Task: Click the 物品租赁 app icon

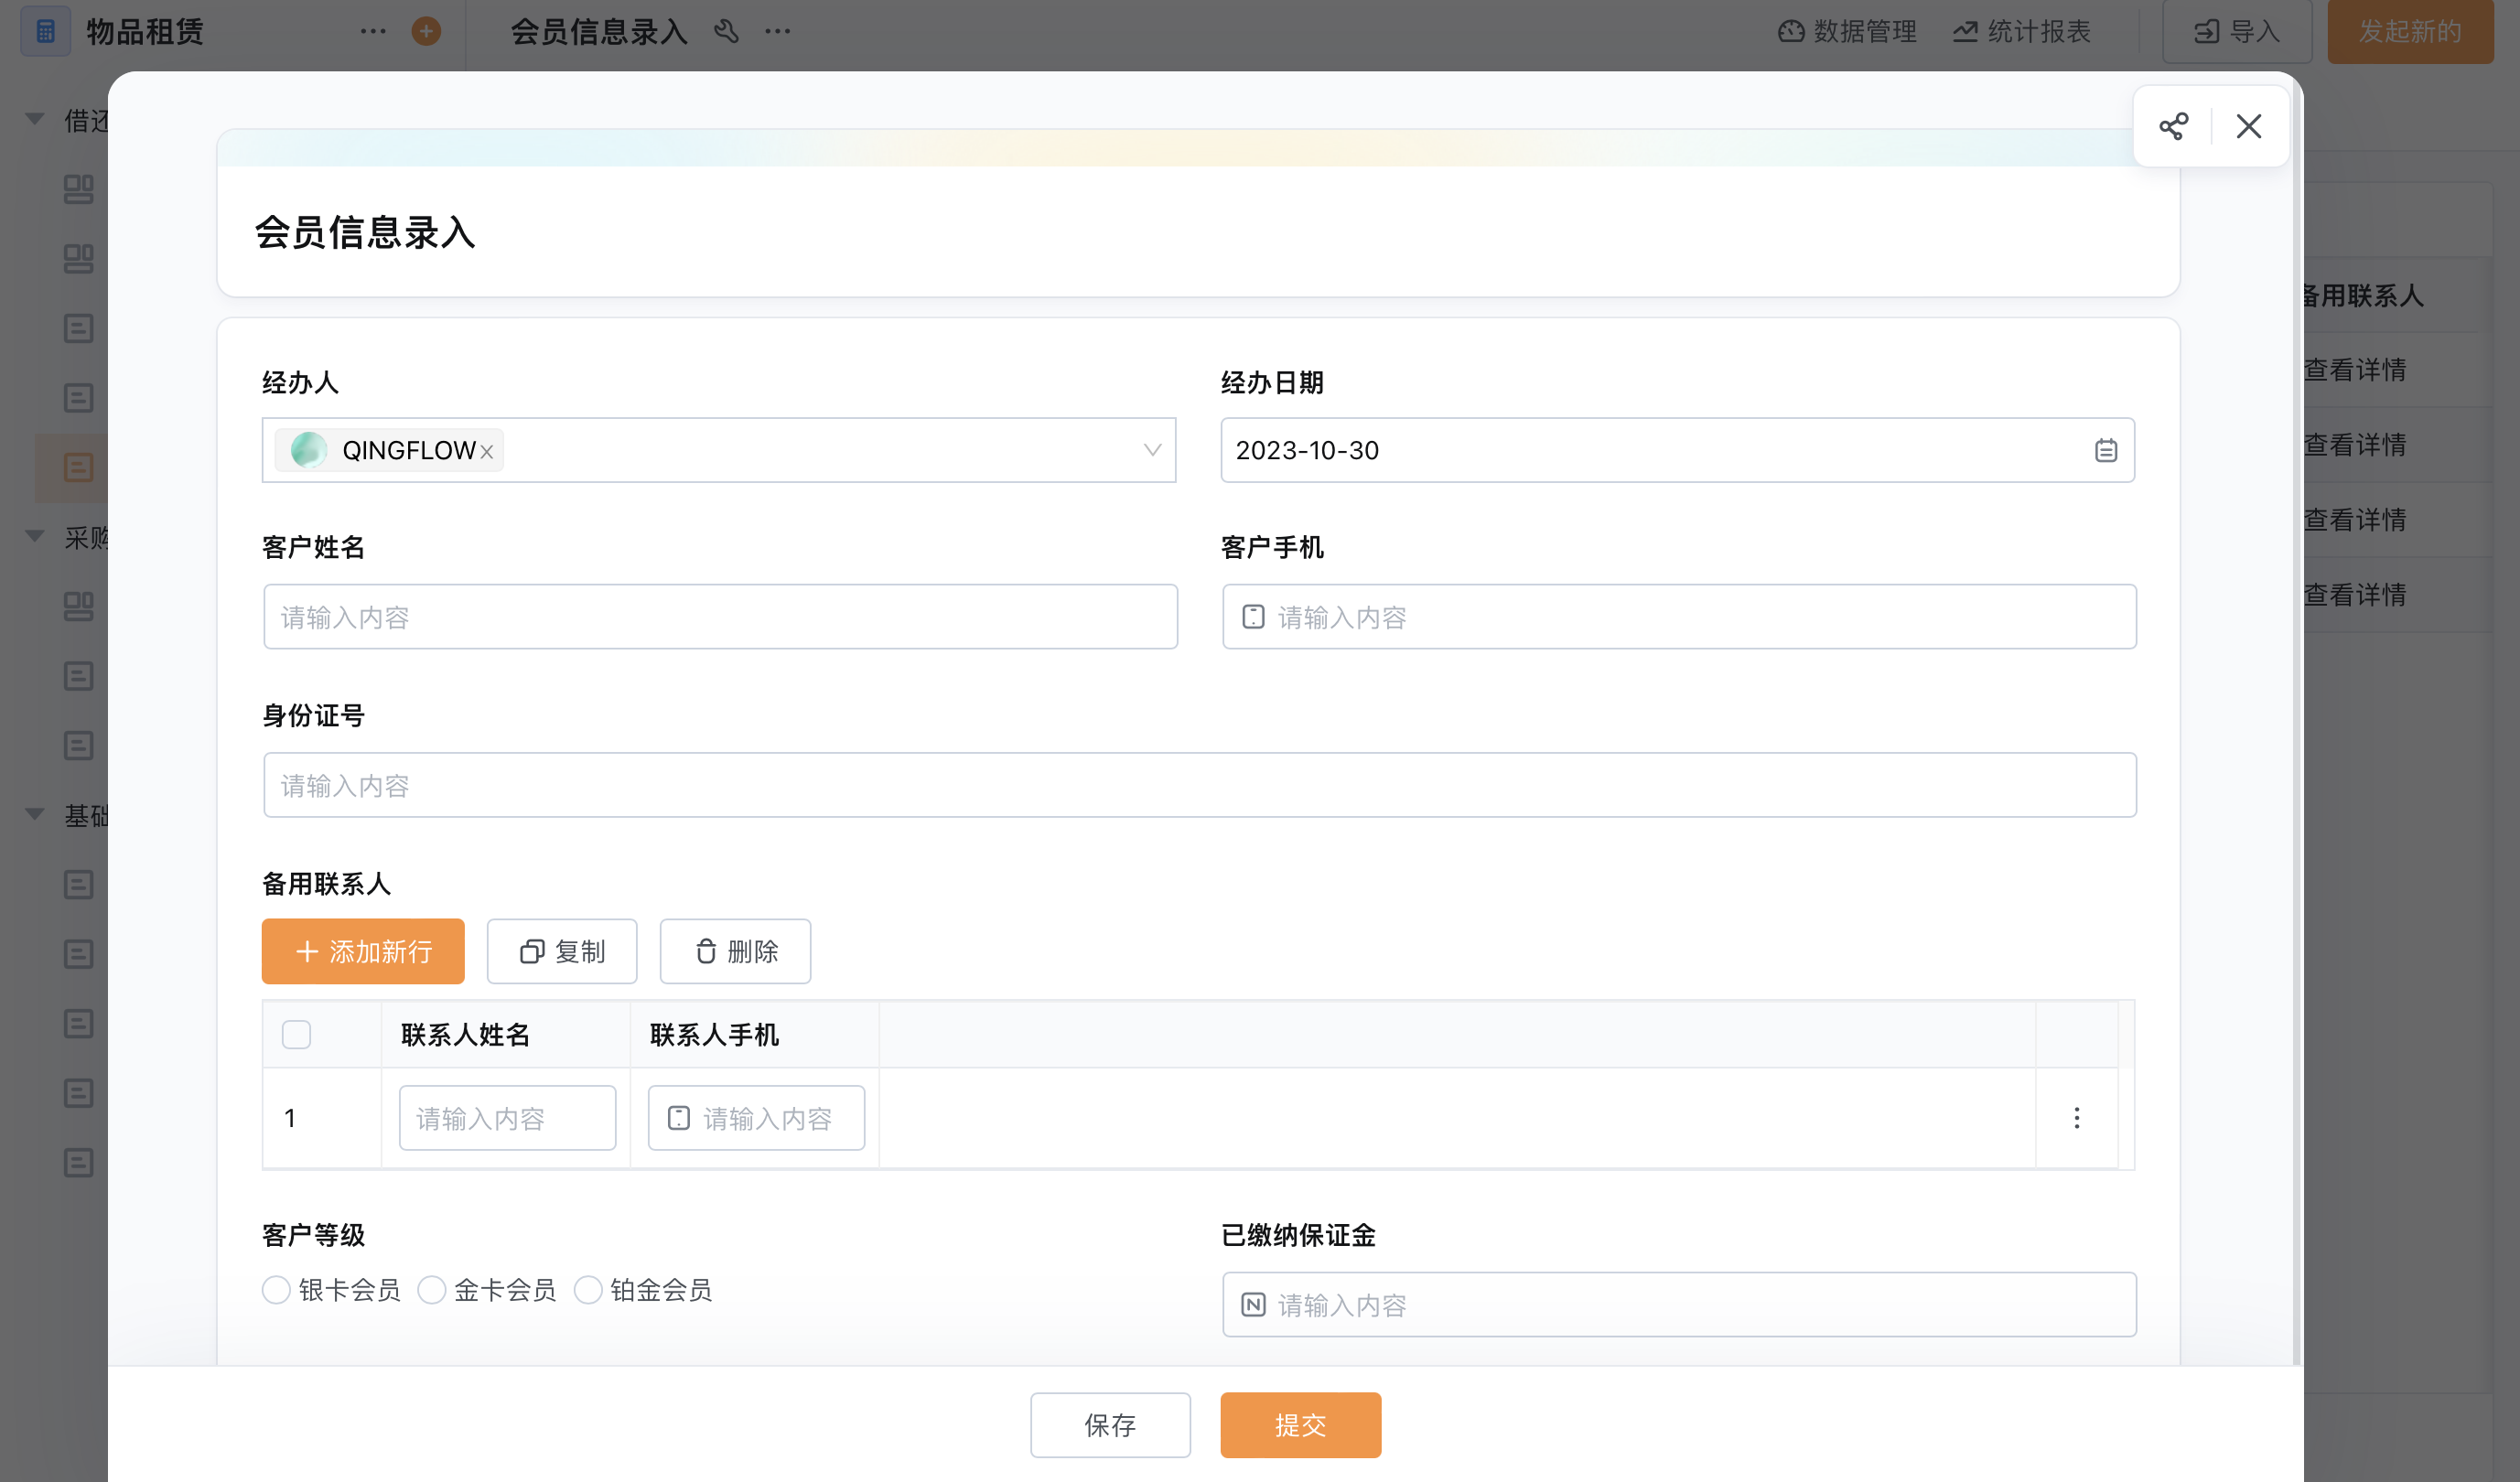Action: [46, 31]
